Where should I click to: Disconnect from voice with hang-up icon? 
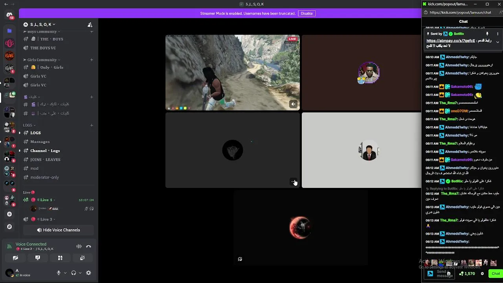click(x=88, y=246)
